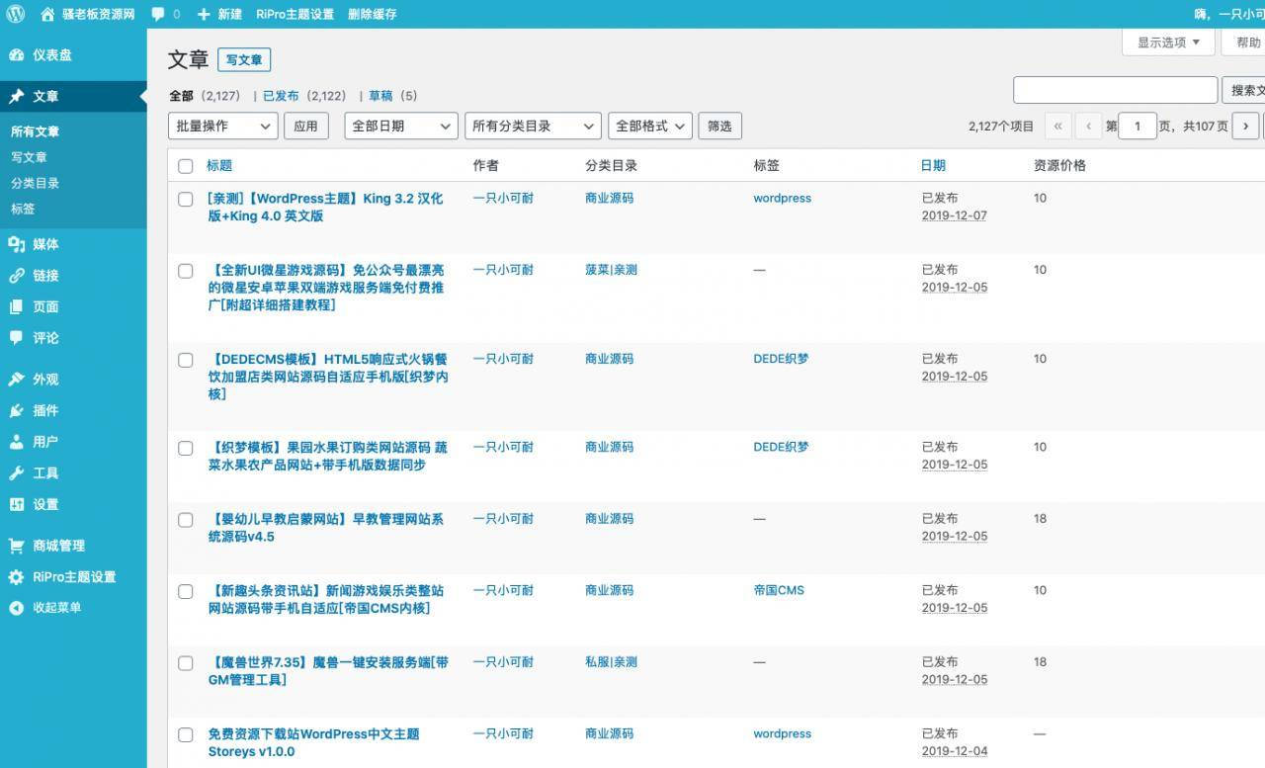Open RiPro主题设置 in top admin bar
The image size is (1265, 768).
point(295,15)
